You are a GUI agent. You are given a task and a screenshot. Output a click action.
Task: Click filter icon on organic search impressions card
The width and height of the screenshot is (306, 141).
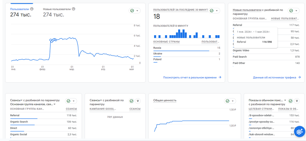(297, 101)
